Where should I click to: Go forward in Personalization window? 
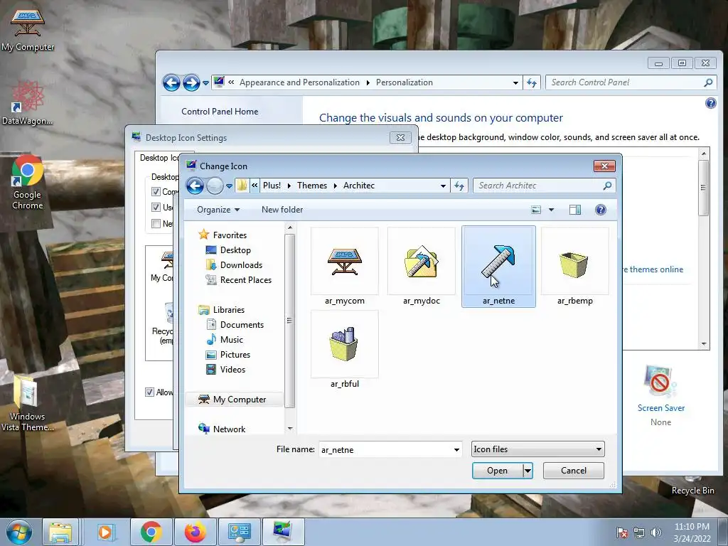pyautogui.click(x=191, y=82)
